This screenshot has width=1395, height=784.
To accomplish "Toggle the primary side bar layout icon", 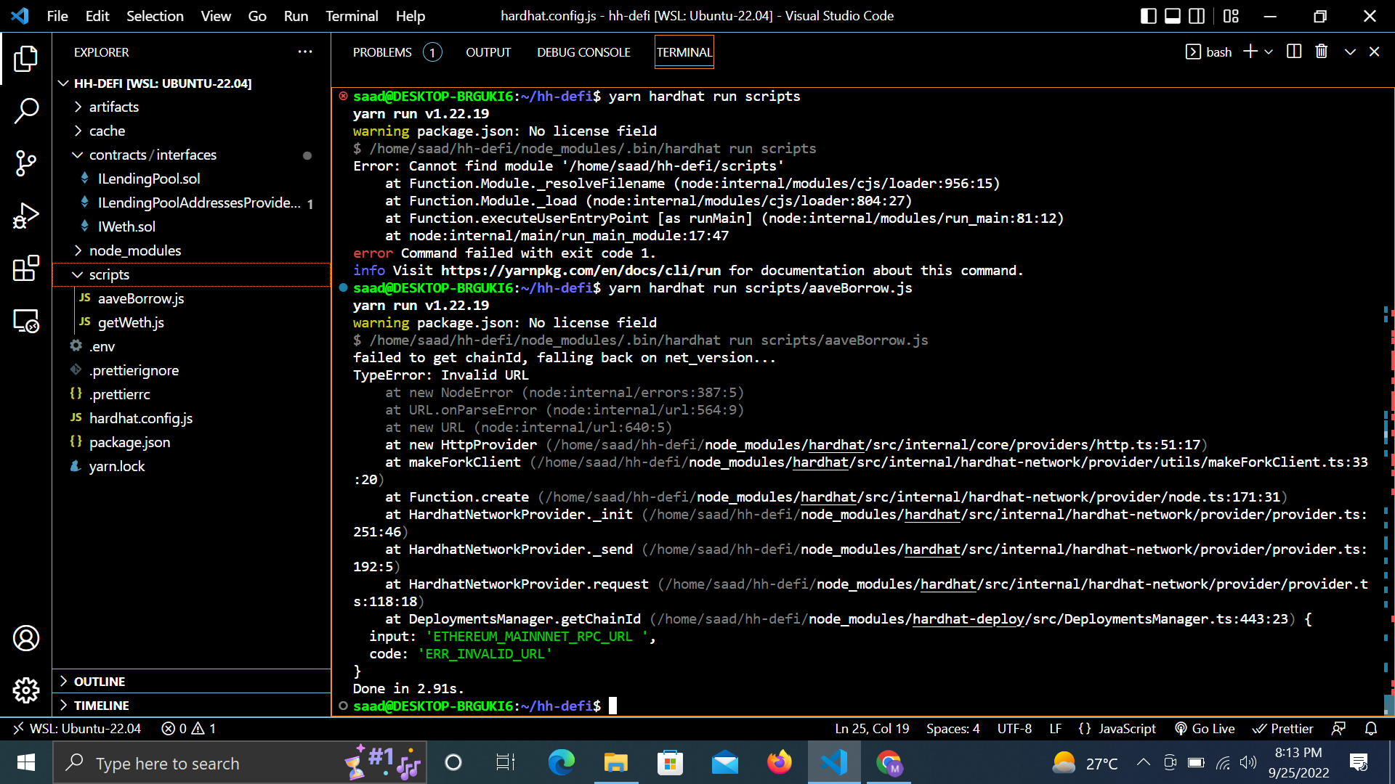I will (x=1148, y=16).
